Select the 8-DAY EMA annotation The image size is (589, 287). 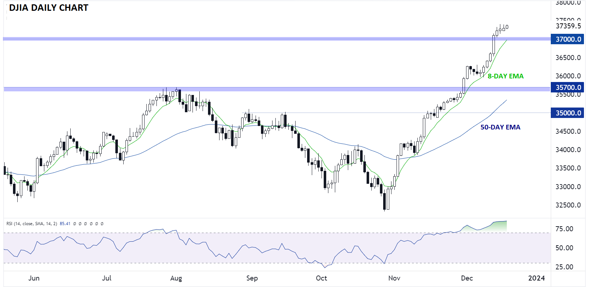click(505, 76)
